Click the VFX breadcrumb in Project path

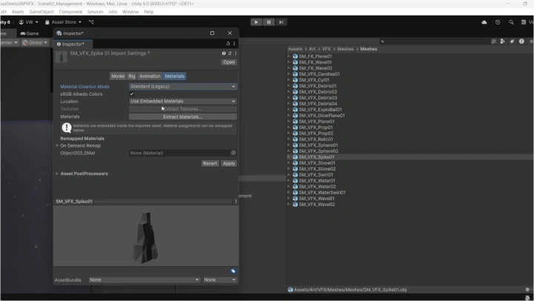327,49
